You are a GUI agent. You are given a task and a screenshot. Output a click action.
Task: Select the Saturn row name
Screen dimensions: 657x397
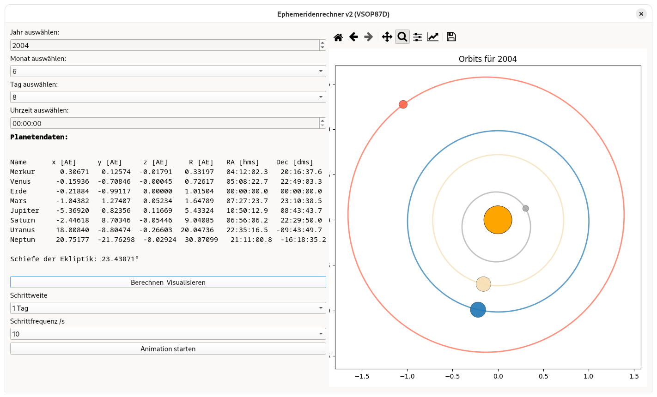[23, 220]
